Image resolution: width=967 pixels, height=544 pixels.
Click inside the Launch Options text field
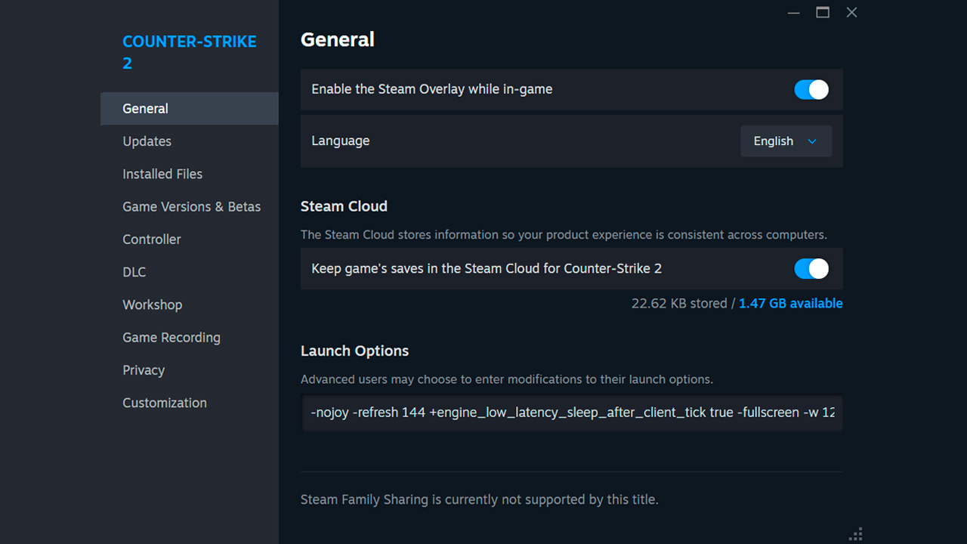(572, 413)
